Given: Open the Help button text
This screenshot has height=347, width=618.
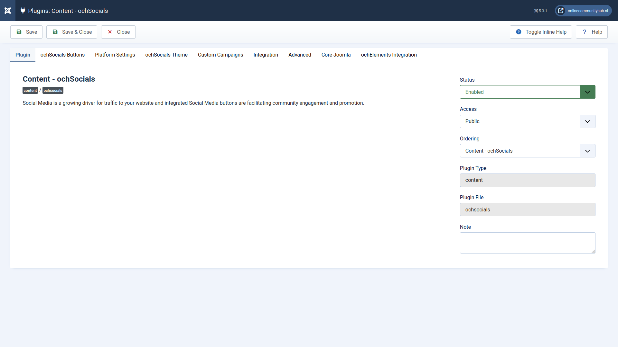Looking at the screenshot, I should tap(597, 32).
